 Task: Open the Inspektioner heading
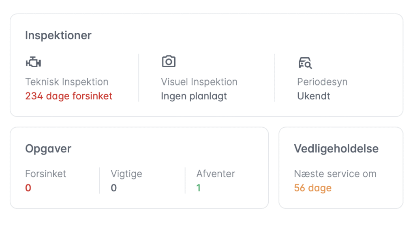pyautogui.click(x=58, y=35)
